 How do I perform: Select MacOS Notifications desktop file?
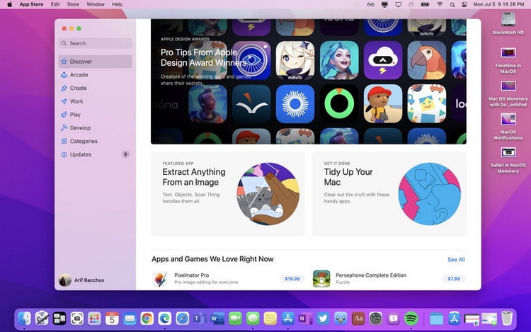tap(508, 127)
